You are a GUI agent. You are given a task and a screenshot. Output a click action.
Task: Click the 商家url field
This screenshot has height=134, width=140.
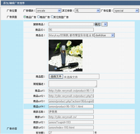(x=71, y=117)
